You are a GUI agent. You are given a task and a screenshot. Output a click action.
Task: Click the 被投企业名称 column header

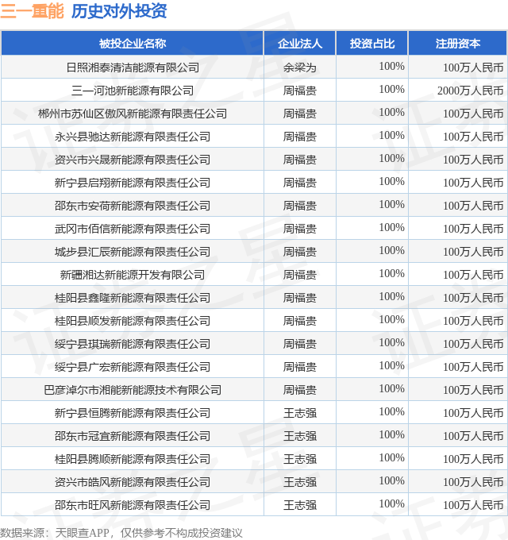coord(133,44)
